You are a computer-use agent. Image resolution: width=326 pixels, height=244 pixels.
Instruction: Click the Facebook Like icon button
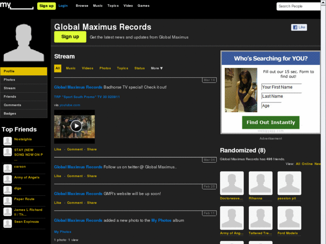click(x=299, y=27)
